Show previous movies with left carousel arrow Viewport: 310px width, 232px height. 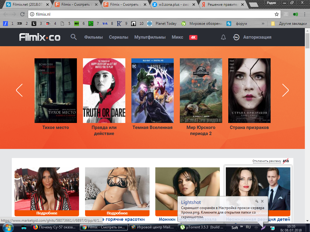tap(19, 90)
